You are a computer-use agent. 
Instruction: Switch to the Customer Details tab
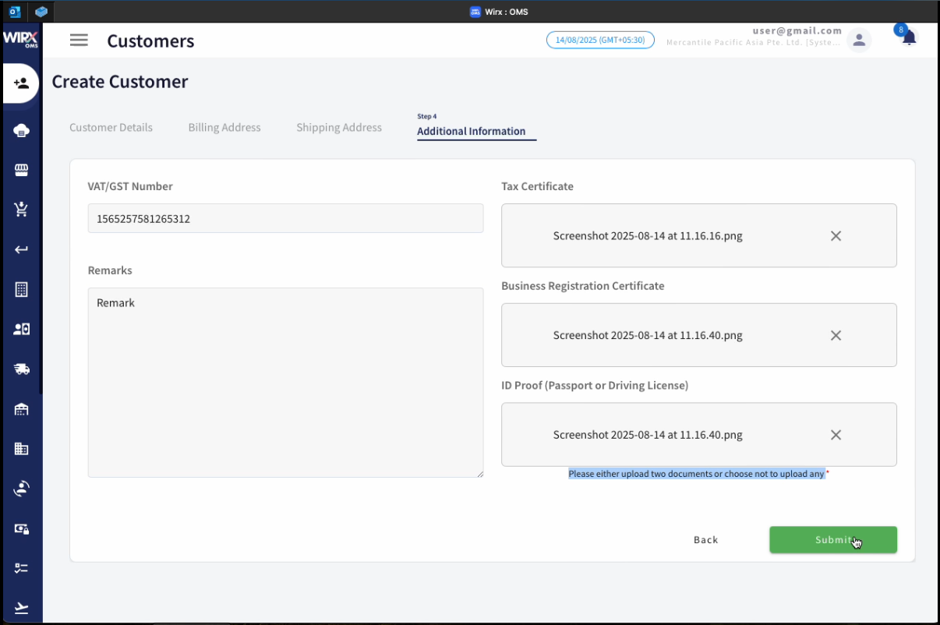pyautogui.click(x=111, y=127)
